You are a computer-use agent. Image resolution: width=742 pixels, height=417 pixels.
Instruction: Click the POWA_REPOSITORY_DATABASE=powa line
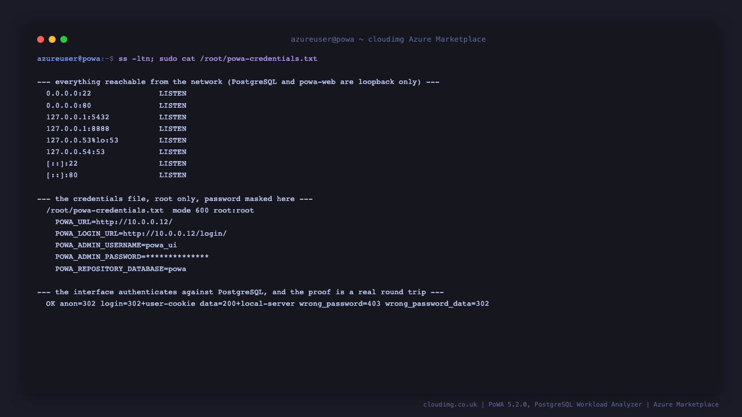(121, 269)
